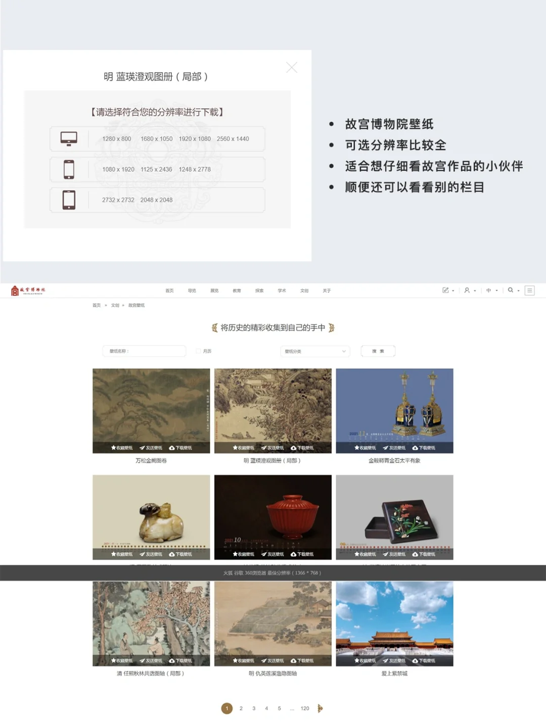Open the 学术 nav menu item
The height and width of the screenshot is (727, 546).
click(282, 291)
